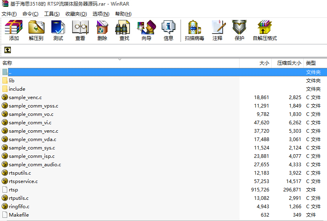Click the ringfifo.c file icon
327x221 pixels.
(4, 206)
